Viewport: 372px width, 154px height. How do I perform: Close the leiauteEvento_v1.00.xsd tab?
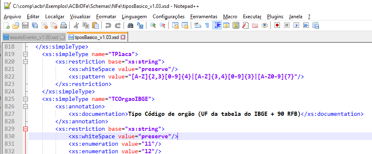tap(62, 37)
